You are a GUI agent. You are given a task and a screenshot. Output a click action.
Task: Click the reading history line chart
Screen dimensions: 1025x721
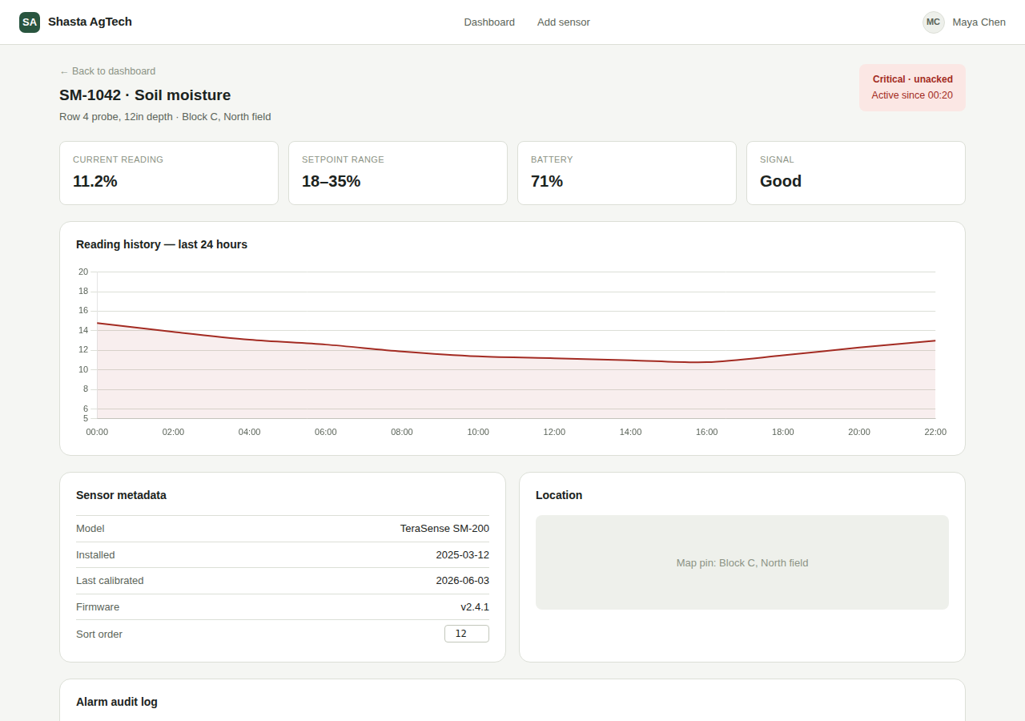[512, 352]
